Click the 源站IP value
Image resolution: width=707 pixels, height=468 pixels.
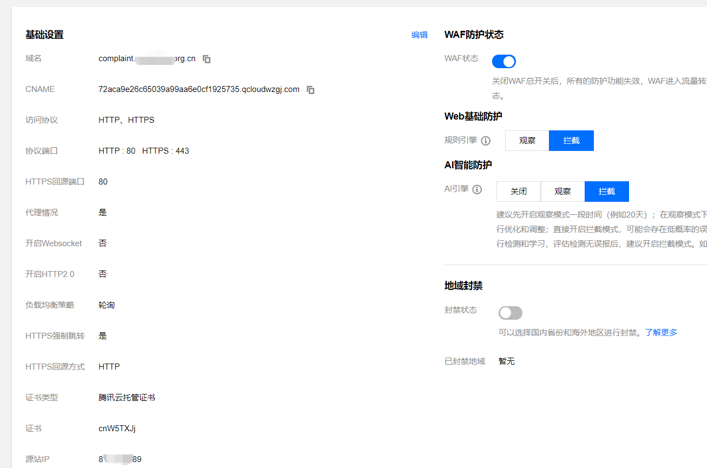pyautogui.click(x=120, y=459)
